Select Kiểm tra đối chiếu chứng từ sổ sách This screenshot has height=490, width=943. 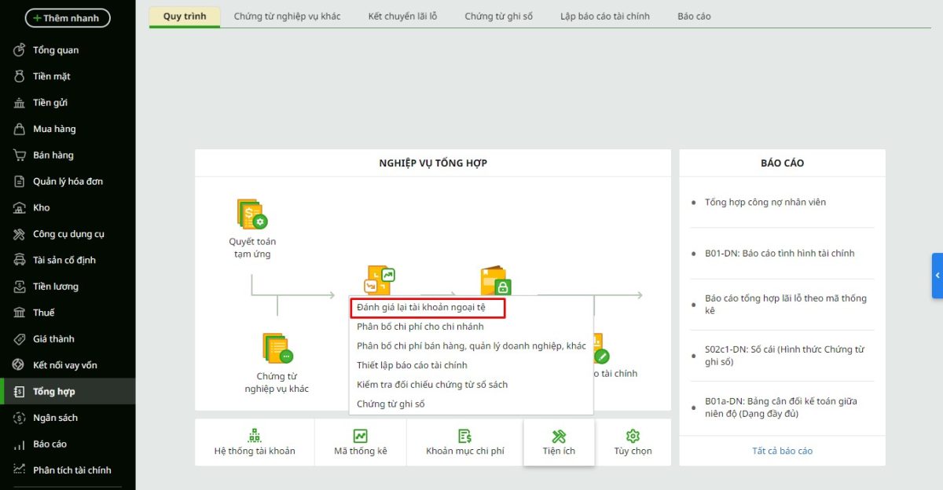tap(431, 385)
